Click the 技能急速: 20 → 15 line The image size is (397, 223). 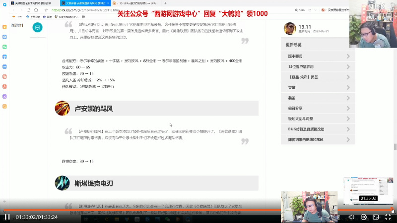(x=78, y=73)
